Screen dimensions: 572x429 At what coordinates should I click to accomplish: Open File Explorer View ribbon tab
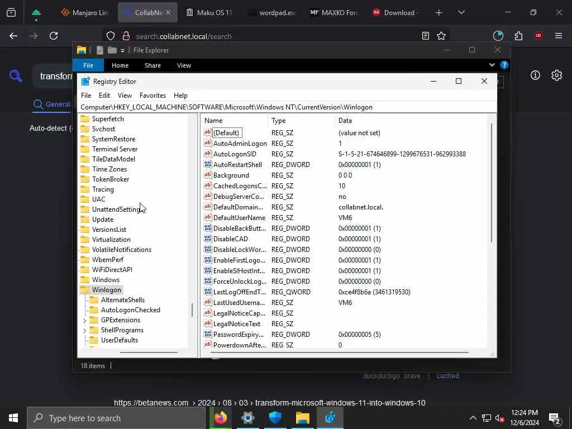[x=184, y=65]
